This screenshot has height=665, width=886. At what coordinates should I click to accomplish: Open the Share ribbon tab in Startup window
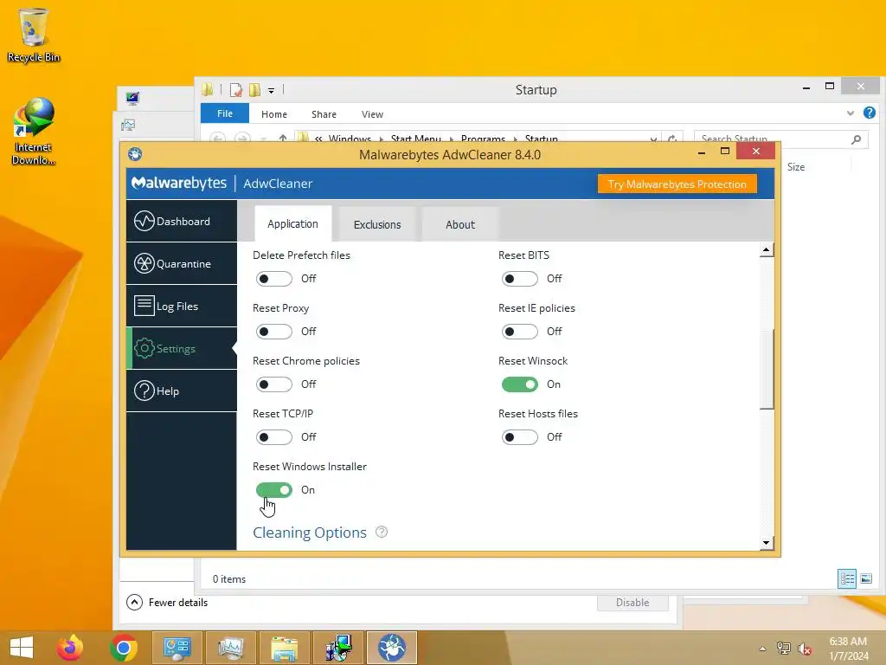point(324,114)
